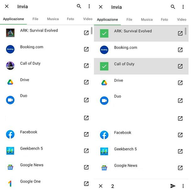Select Booking.com app icon in left list
Viewport: 192px width, 190px height.
(10, 49)
